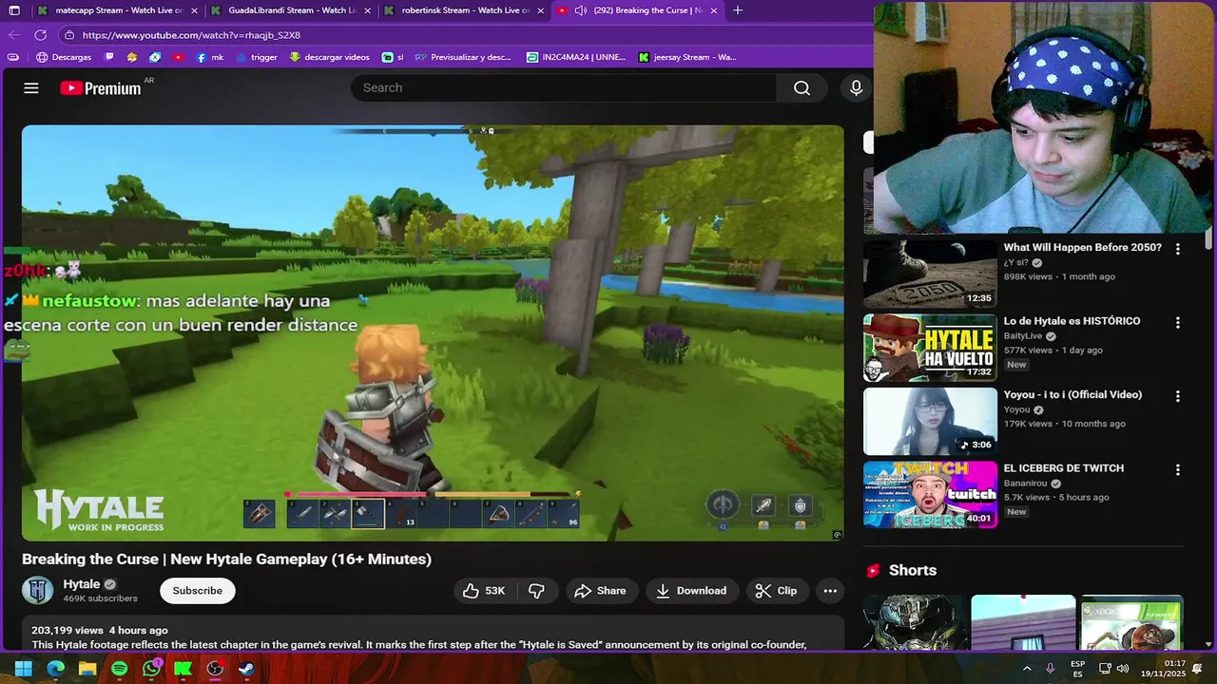Open Previsualizar y desc... bookmark

(x=463, y=57)
